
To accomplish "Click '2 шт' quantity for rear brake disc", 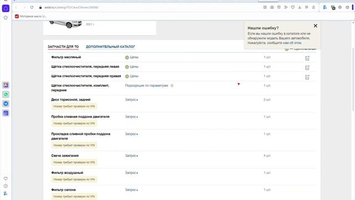I will [267, 99].
